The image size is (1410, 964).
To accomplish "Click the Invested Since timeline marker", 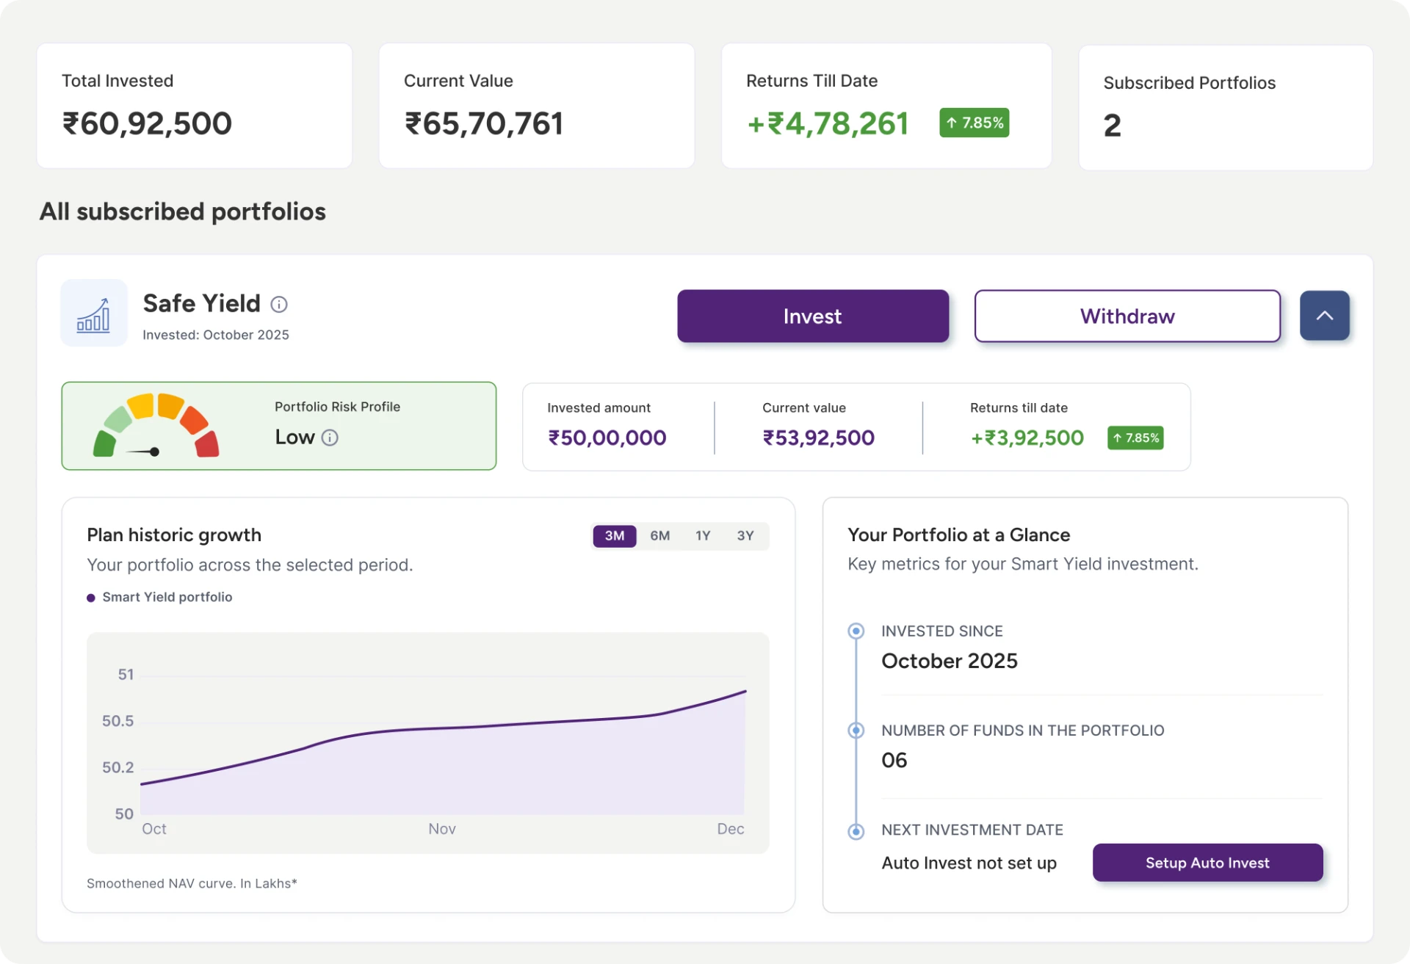I will (x=856, y=631).
